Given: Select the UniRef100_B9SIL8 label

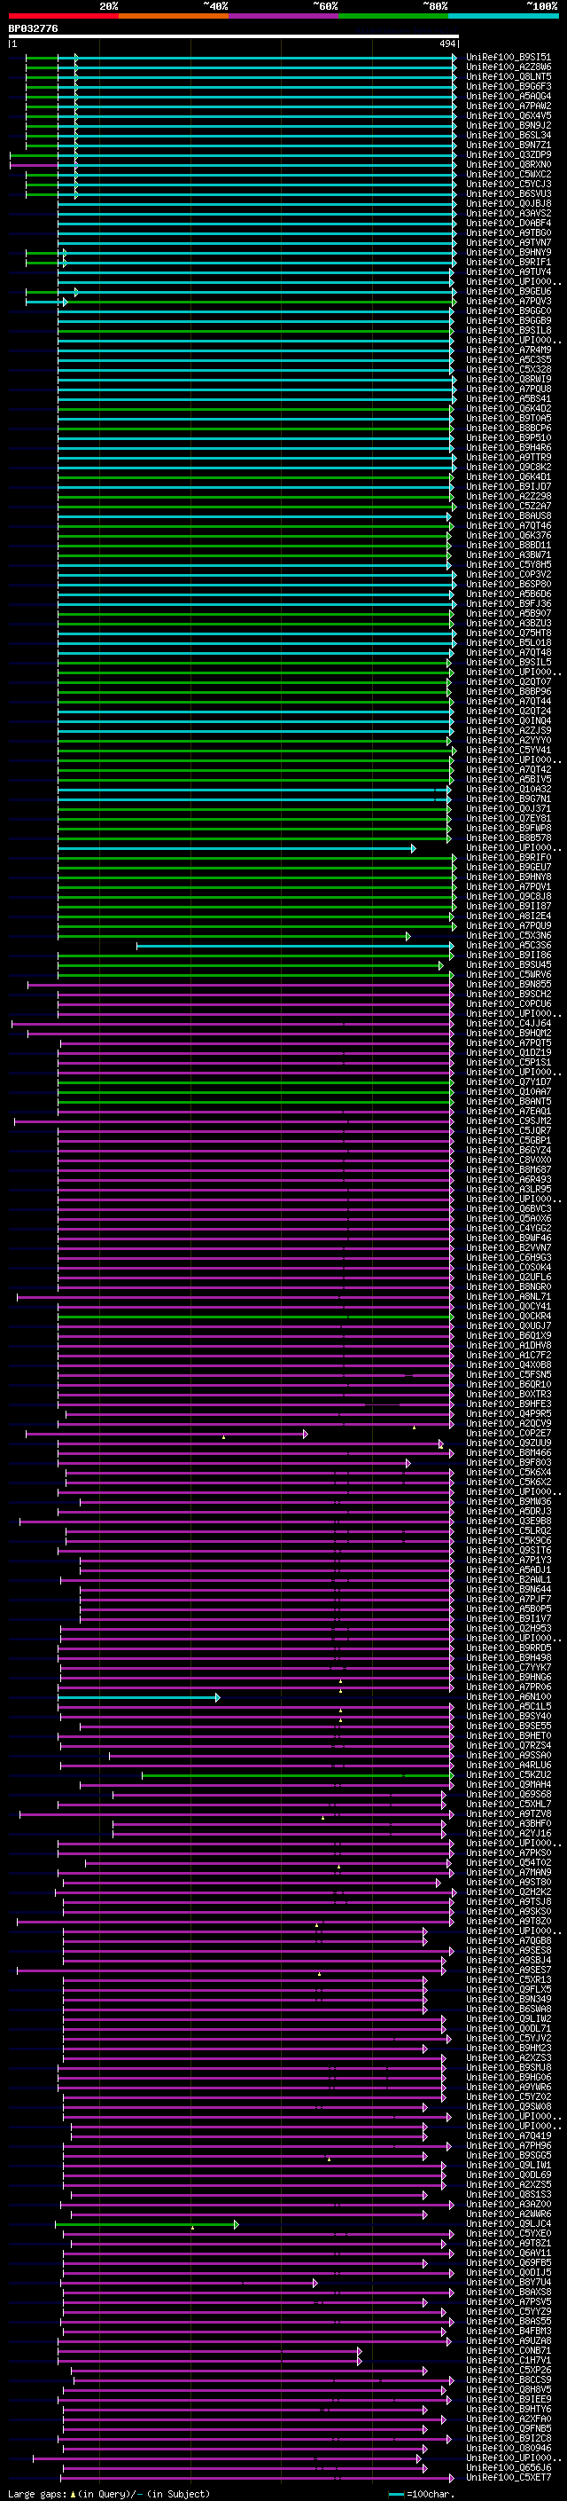Looking at the screenshot, I should [509, 330].
